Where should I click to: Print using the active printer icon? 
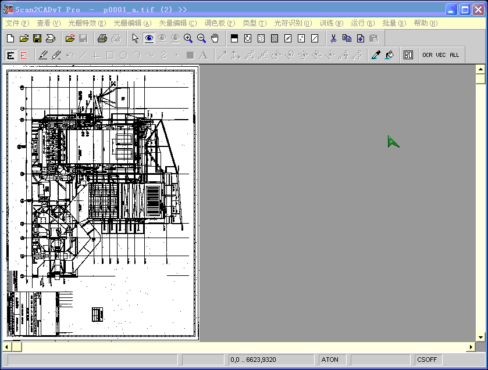(102, 38)
